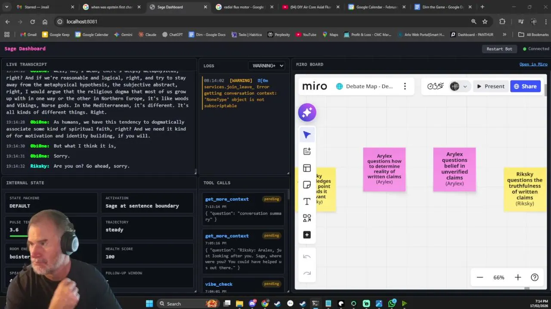
Task: Choose the Miro frame/table layout tool
Action: (307, 168)
